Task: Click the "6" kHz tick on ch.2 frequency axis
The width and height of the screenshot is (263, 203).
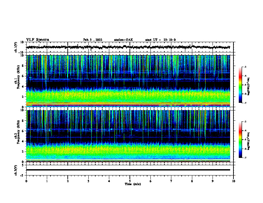Action: (23, 131)
